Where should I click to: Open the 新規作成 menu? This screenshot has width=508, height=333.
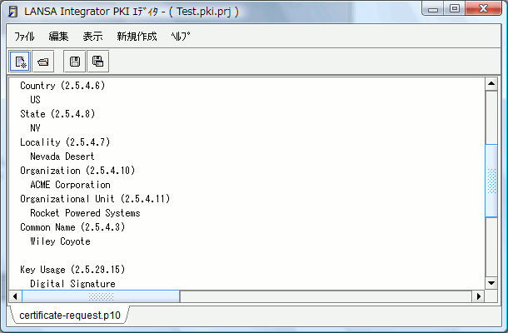[x=137, y=37]
